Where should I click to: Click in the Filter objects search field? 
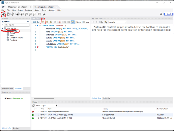coord(17,25)
